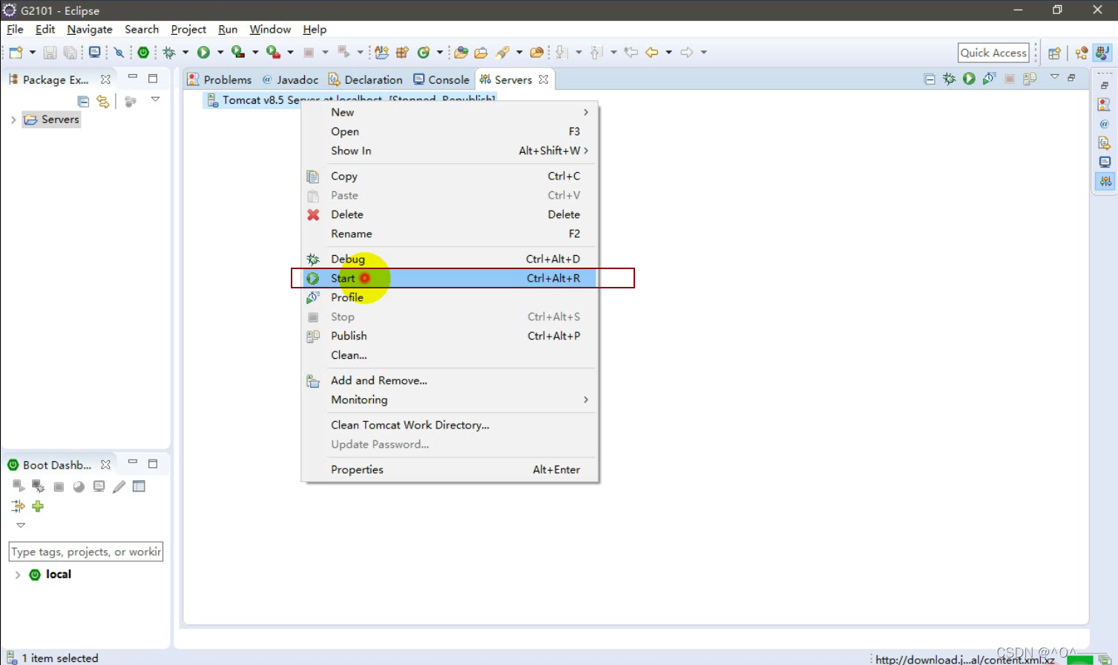
Task: Open the Back history dropdown arrow
Action: point(668,53)
